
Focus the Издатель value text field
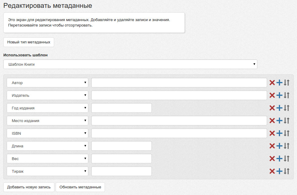pyautogui.click(x=179, y=95)
